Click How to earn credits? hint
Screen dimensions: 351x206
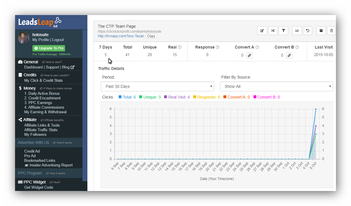pos(55,75)
